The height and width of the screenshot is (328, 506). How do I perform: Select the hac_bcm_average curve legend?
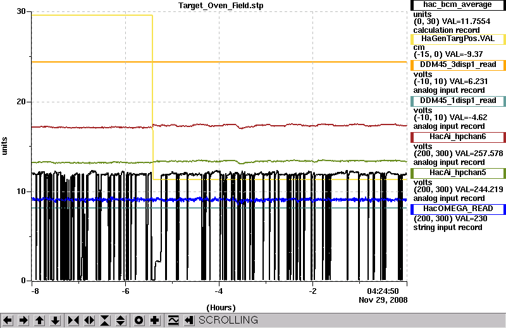pyautogui.click(x=458, y=5)
